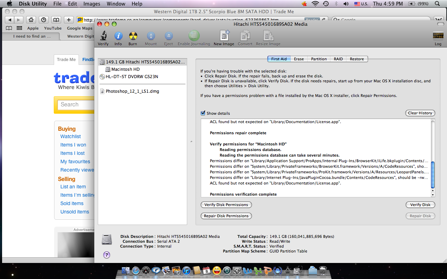Click the New Image toolbar icon
The image size is (447, 279).
[x=224, y=36]
